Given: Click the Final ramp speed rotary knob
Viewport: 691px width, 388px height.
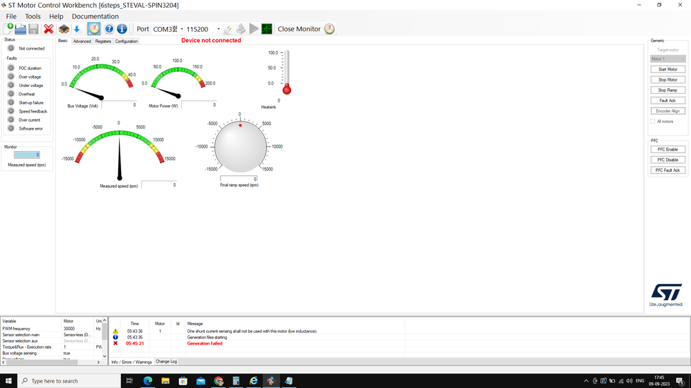Looking at the screenshot, I should [x=240, y=146].
